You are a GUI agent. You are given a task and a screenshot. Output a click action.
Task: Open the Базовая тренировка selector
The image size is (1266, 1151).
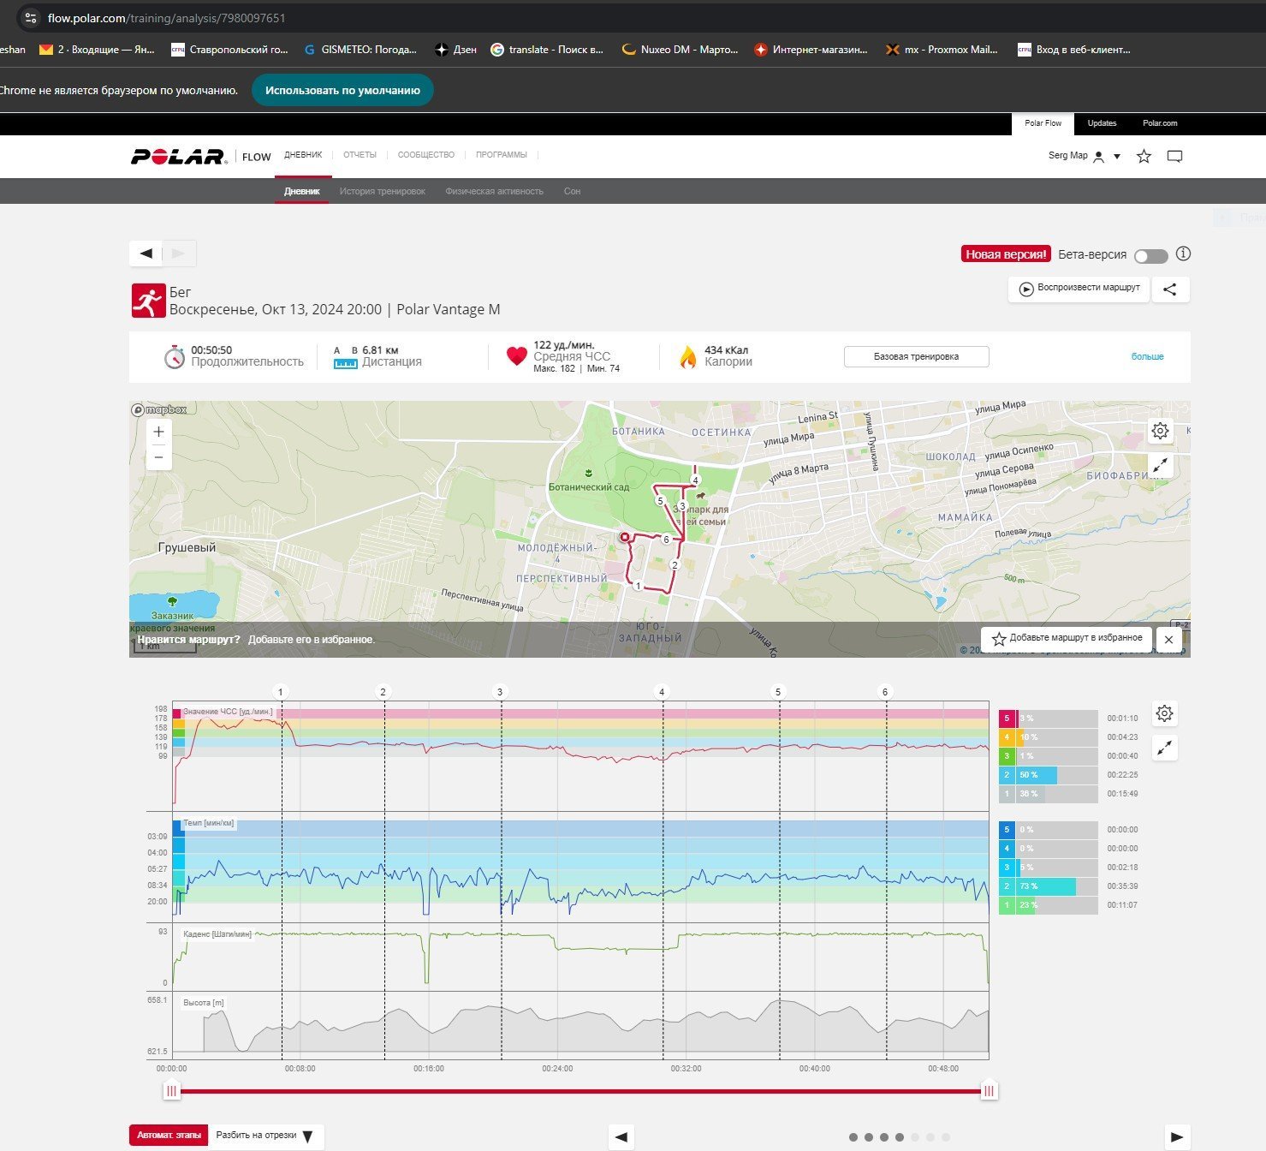point(916,356)
